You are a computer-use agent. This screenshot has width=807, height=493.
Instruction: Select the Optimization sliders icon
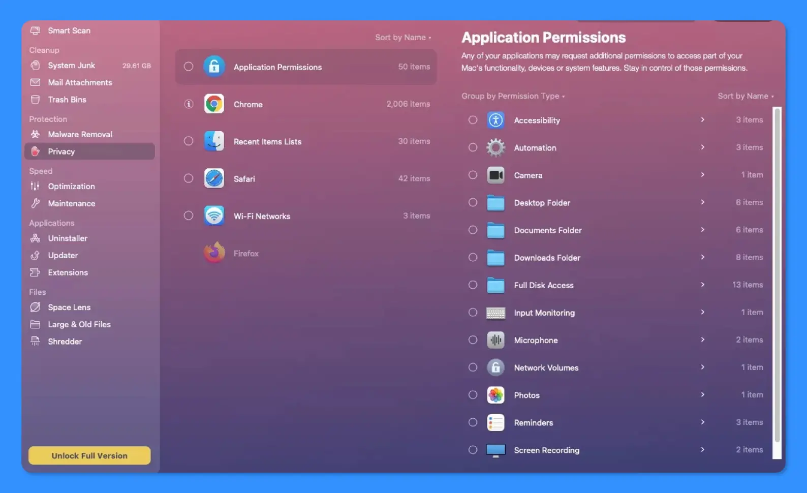click(35, 186)
